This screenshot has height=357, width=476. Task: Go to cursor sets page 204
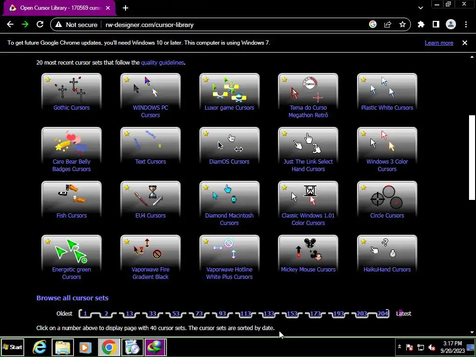click(x=383, y=314)
